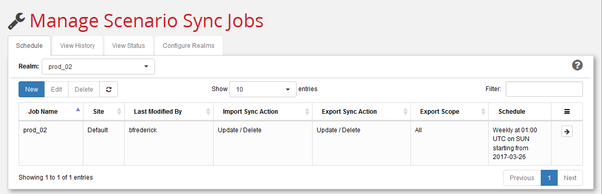Image resolution: width=602 pixels, height=194 pixels.
Task: Click the New job button
Action: pos(31,90)
